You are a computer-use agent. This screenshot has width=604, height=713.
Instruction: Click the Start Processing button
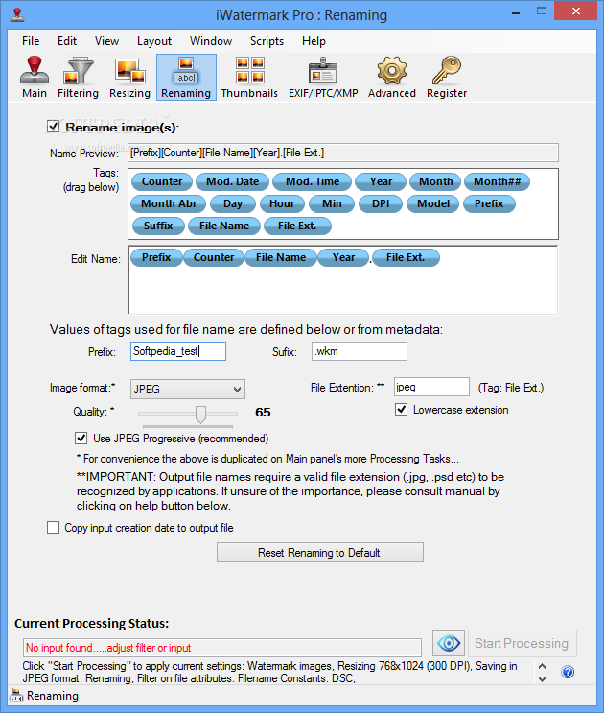point(523,644)
